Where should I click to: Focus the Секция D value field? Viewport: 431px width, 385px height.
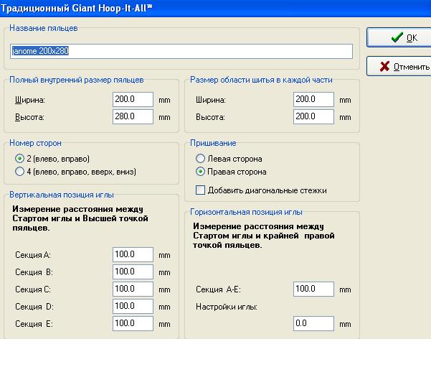[x=133, y=307]
